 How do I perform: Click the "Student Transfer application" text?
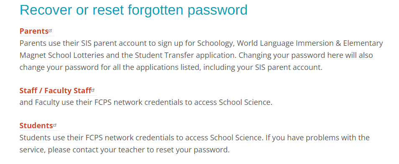point(183,56)
